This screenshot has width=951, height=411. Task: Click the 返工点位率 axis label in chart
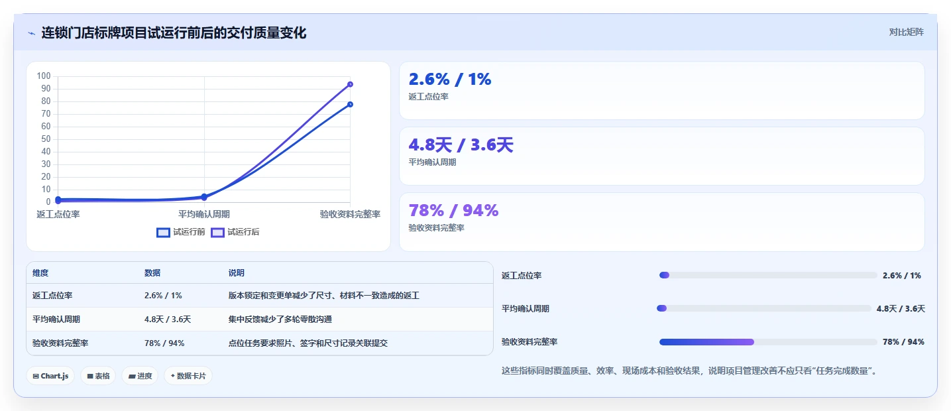[x=58, y=214]
